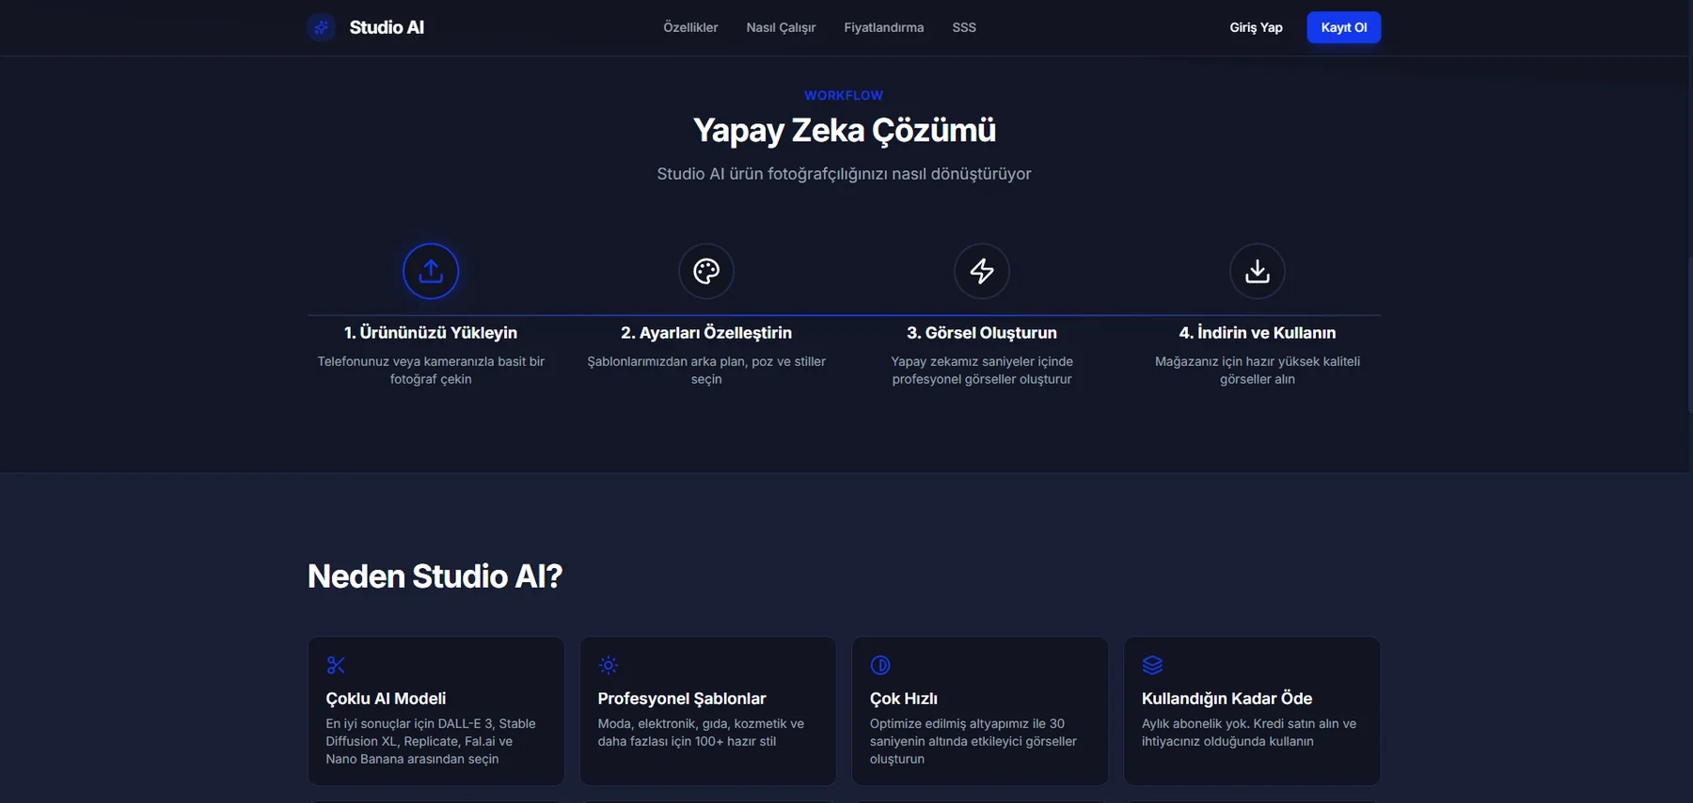The image size is (1693, 803).
Task: Click the layers icon in Kullandığın Kadar Öde card
Action: click(x=1152, y=665)
